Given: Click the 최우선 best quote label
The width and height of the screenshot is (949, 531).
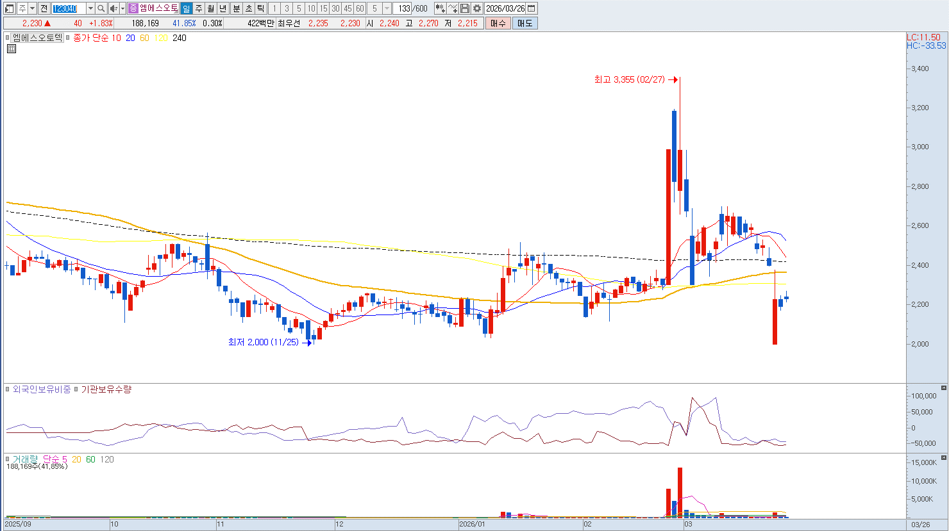Looking at the screenshot, I should [289, 23].
